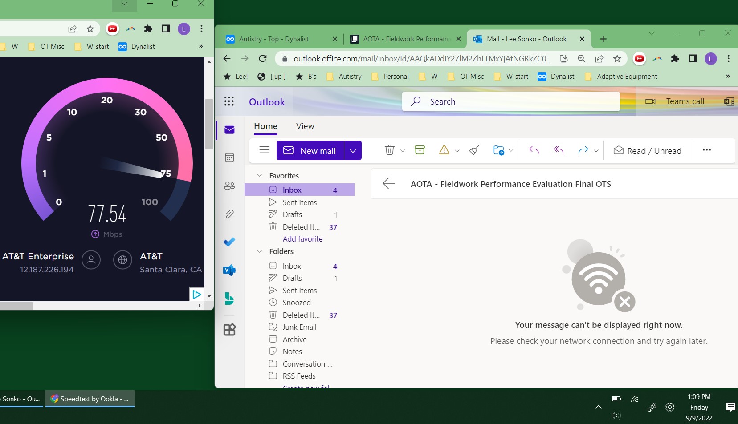
Task: Click the outlook.office.com address bar
Action: click(422, 58)
